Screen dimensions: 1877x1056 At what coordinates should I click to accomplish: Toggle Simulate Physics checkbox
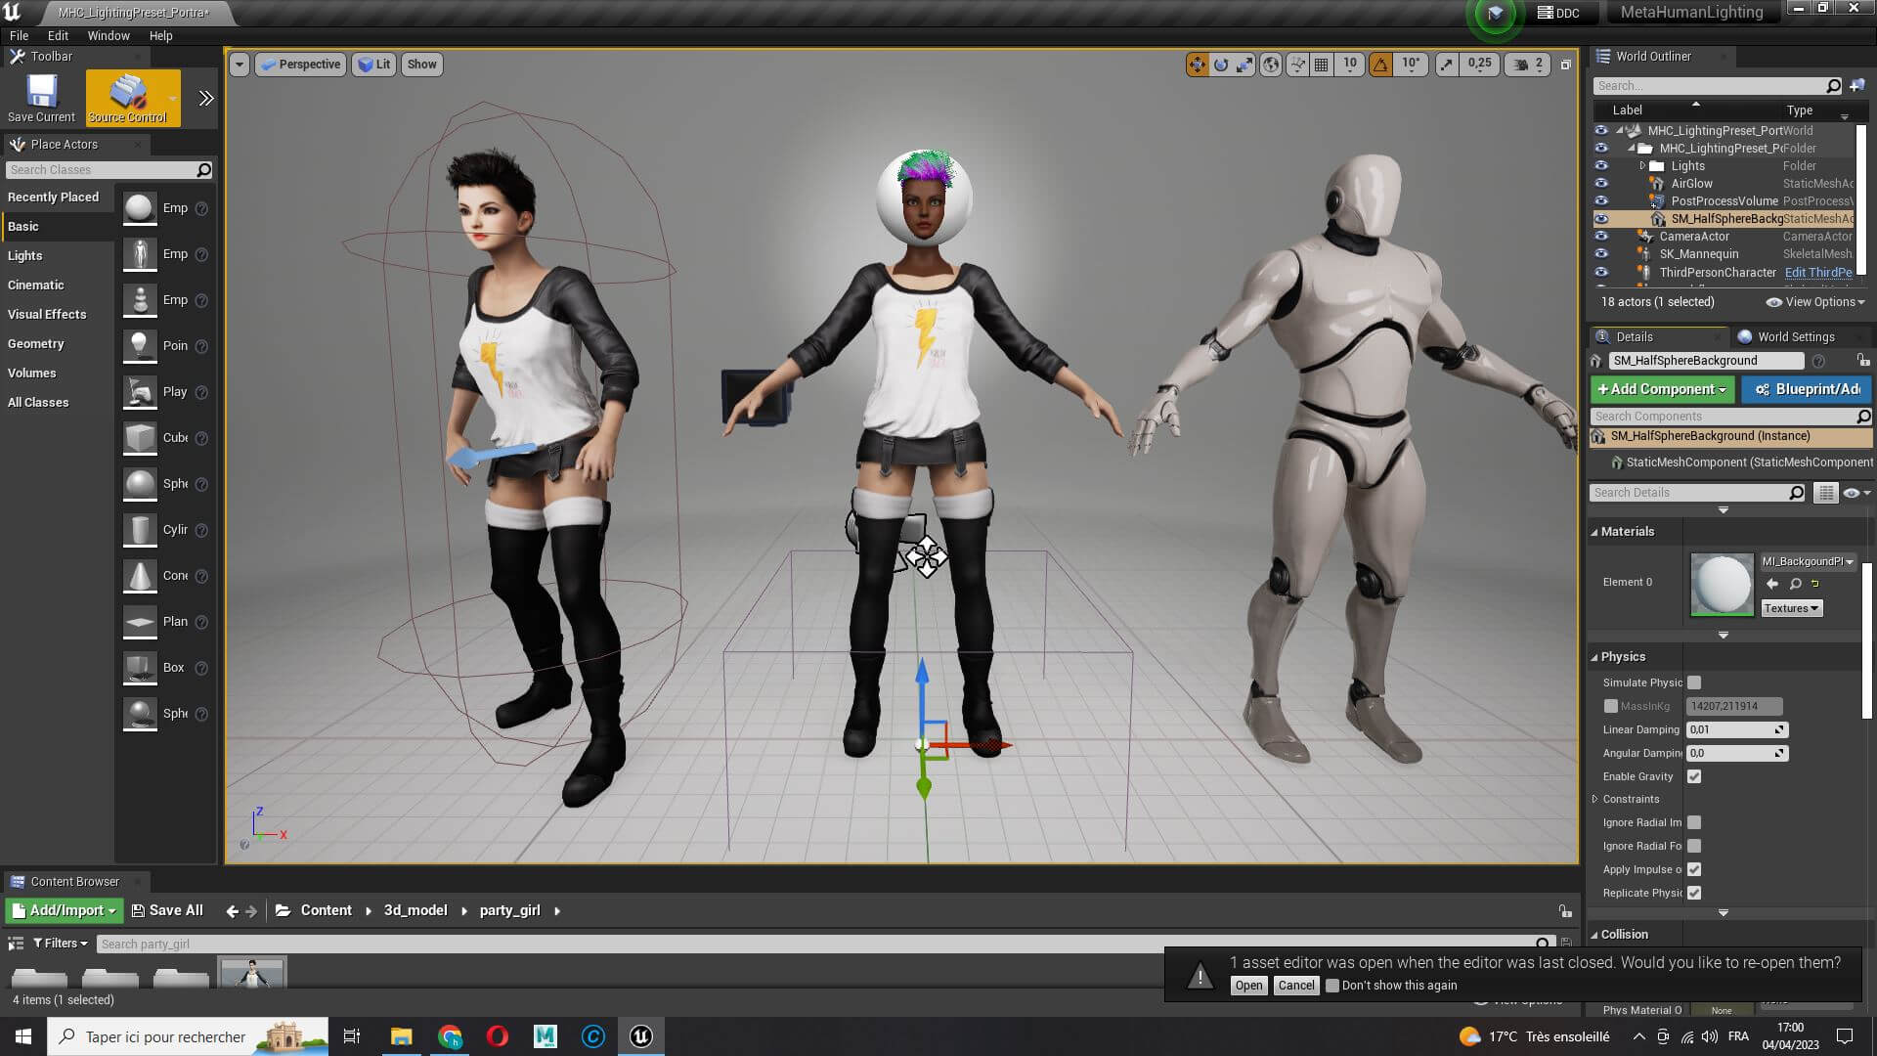click(x=1694, y=682)
